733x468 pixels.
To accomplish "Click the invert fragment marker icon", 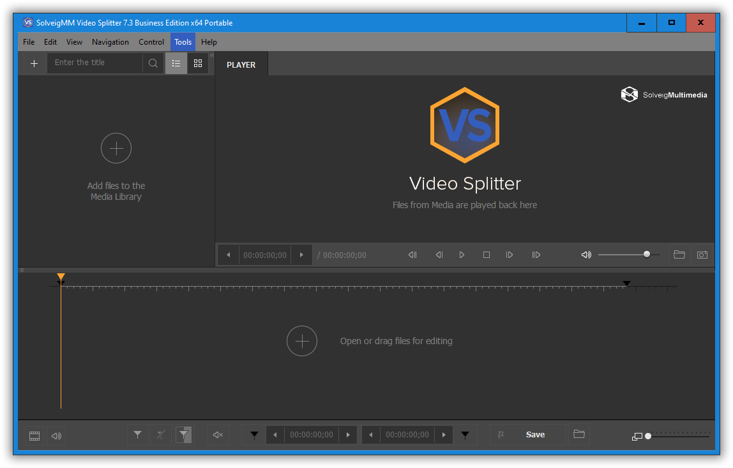I will 184,435.
